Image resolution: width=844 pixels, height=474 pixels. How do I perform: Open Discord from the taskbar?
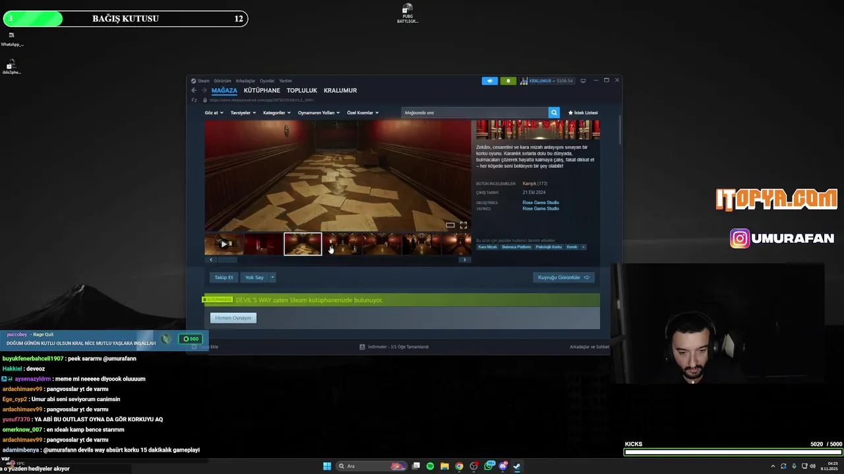click(x=503, y=466)
